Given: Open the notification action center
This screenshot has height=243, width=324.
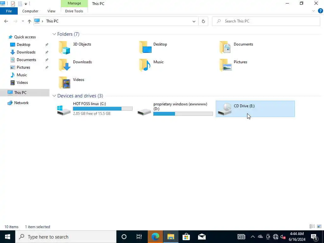Looking at the screenshot, I should click(314, 237).
